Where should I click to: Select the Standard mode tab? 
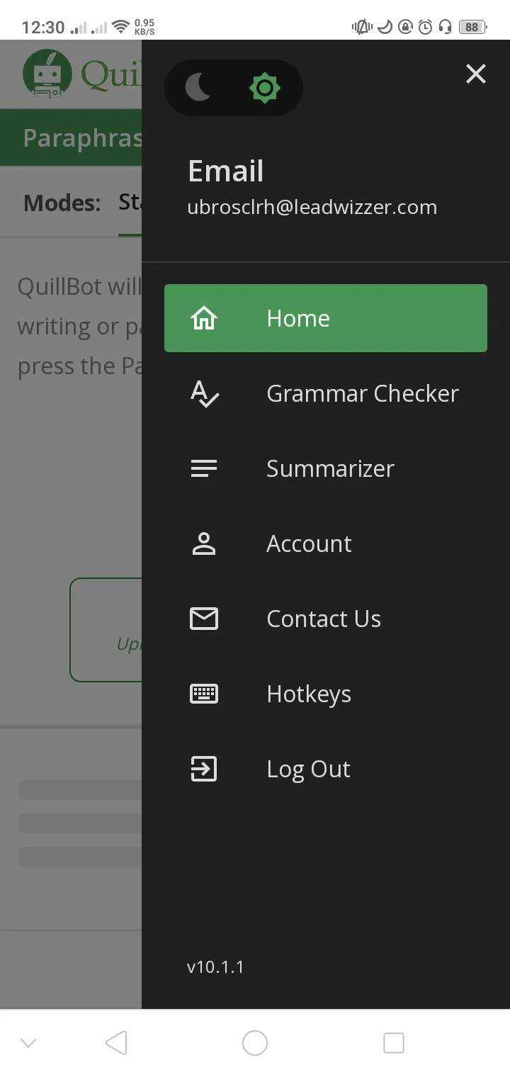pyautogui.click(x=130, y=202)
